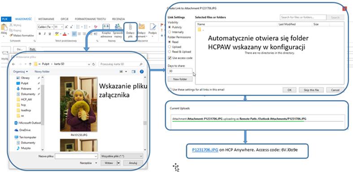353x172 pixels.
Task: Click the back arrow in file dialog
Action: (13, 64)
